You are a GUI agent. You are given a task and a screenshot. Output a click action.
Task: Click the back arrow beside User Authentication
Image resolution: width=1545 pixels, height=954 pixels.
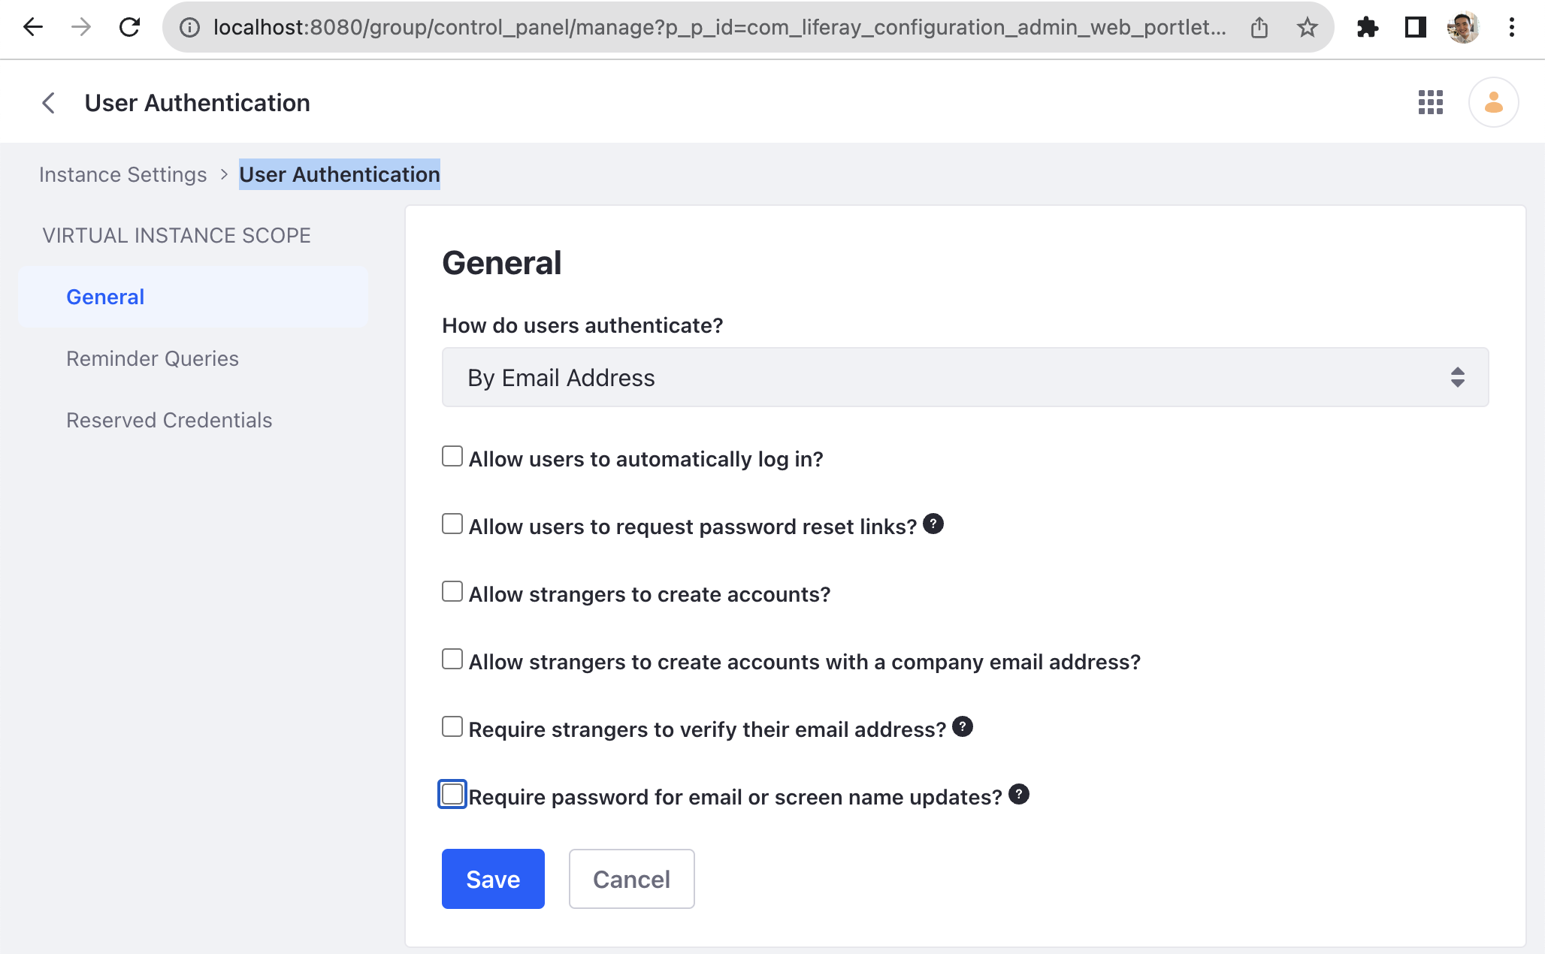pyautogui.click(x=48, y=103)
